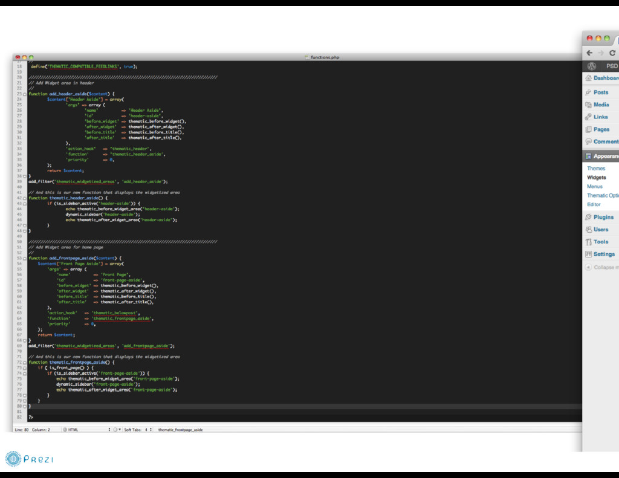Collapse the fold marker at line 74
The image size is (619, 478).
coord(24,373)
